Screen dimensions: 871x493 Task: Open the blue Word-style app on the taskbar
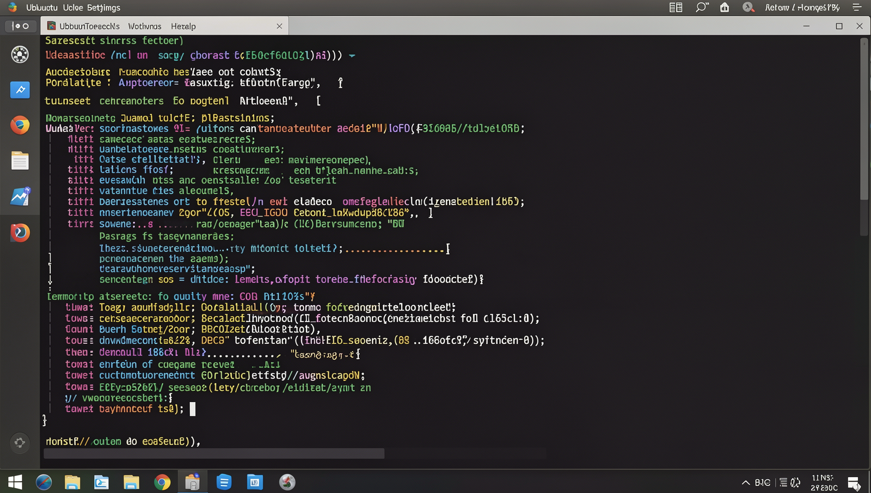(255, 482)
